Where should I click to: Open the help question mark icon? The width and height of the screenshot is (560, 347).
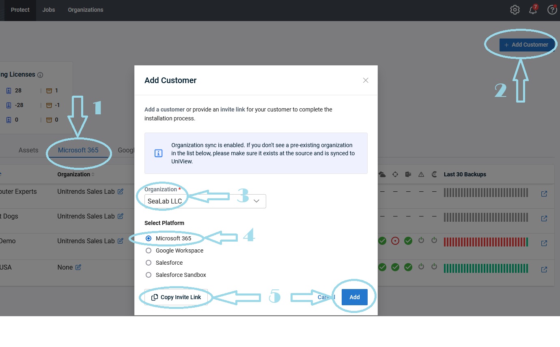(x=552, y=10)
